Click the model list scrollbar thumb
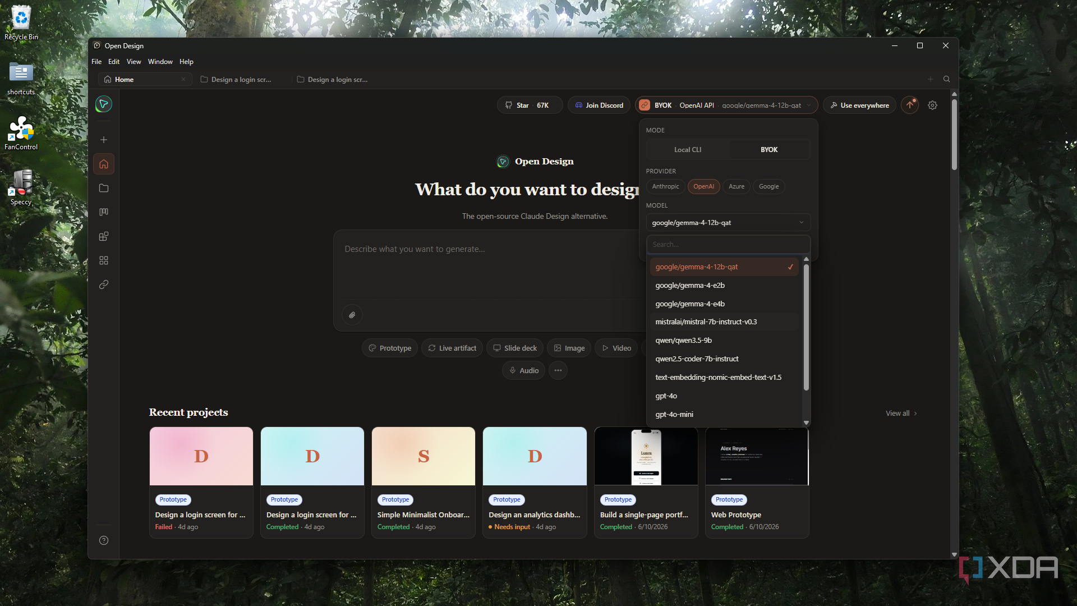This screenshot has height=606, width=1077. coord(806,327)
